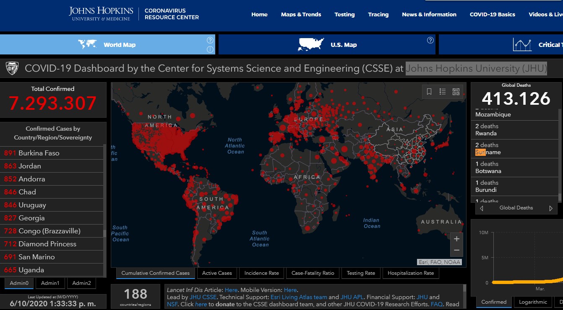Image resolution: width=563 pixels, height=310 pixels.
Task: Select the Incidence Rate map tab
Action: pos(262,273)
